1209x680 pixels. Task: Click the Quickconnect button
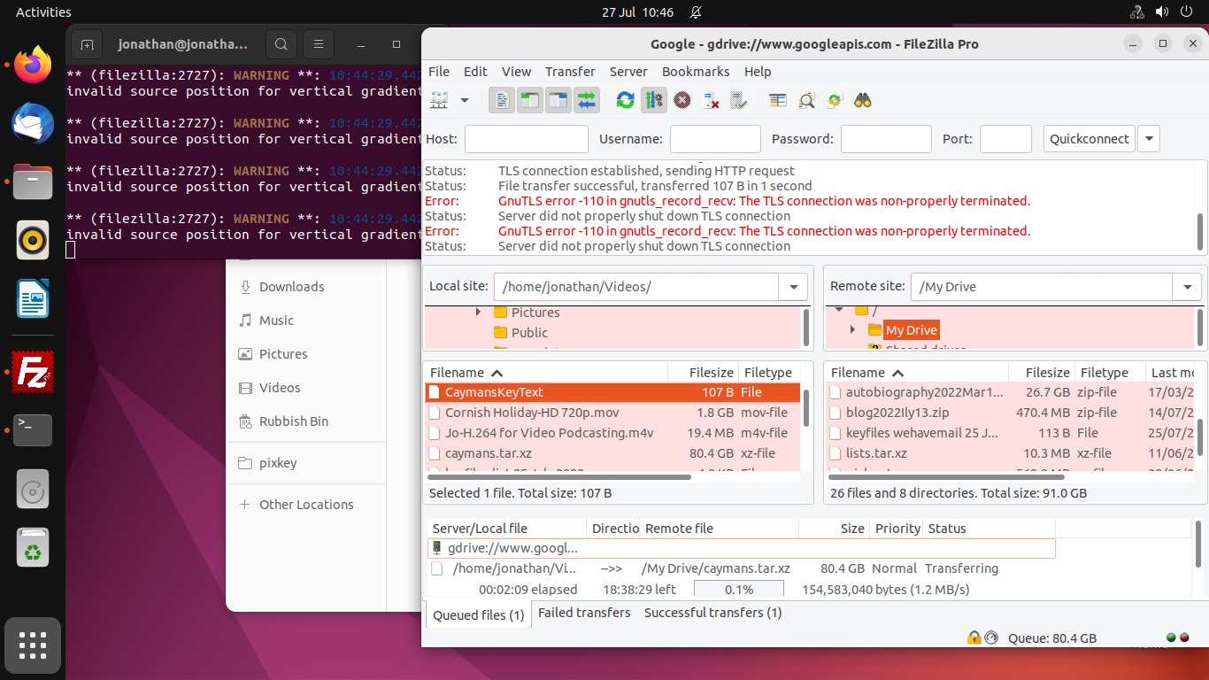point(1089,139)
